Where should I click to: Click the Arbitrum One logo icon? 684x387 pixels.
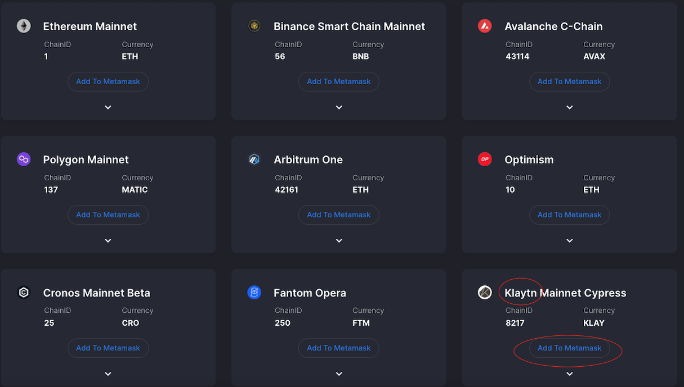[x=254, y=159]
